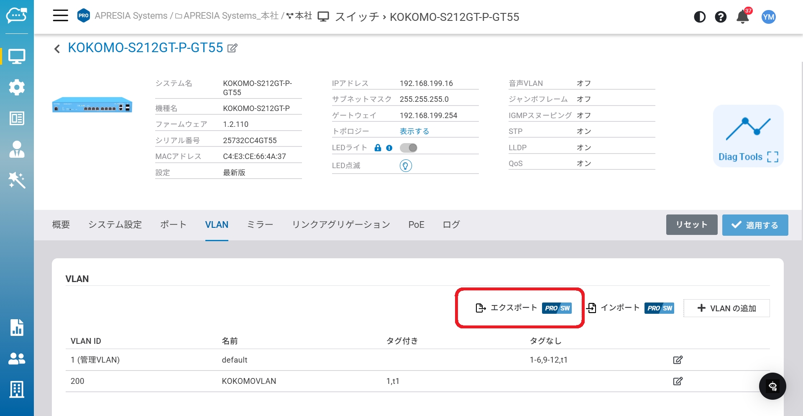This screenshot has width=803, height=416.
Task: Open Diag Tools panel
Action: click(748, 136)
